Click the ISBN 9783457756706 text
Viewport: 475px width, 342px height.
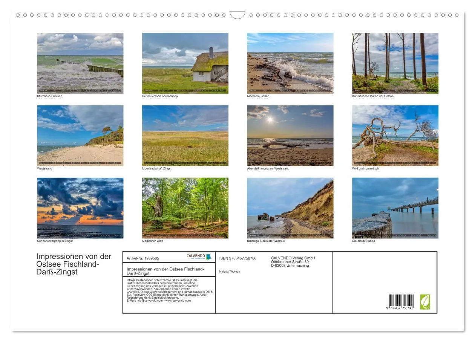coord(237,258)
